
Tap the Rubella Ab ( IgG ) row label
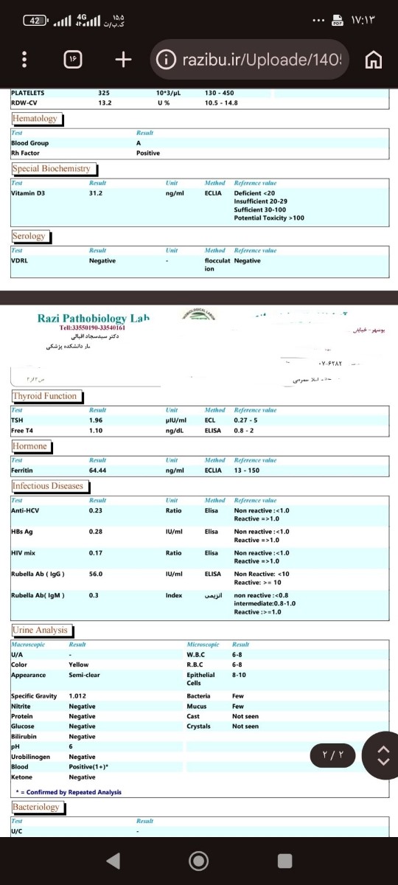point(38,573)
